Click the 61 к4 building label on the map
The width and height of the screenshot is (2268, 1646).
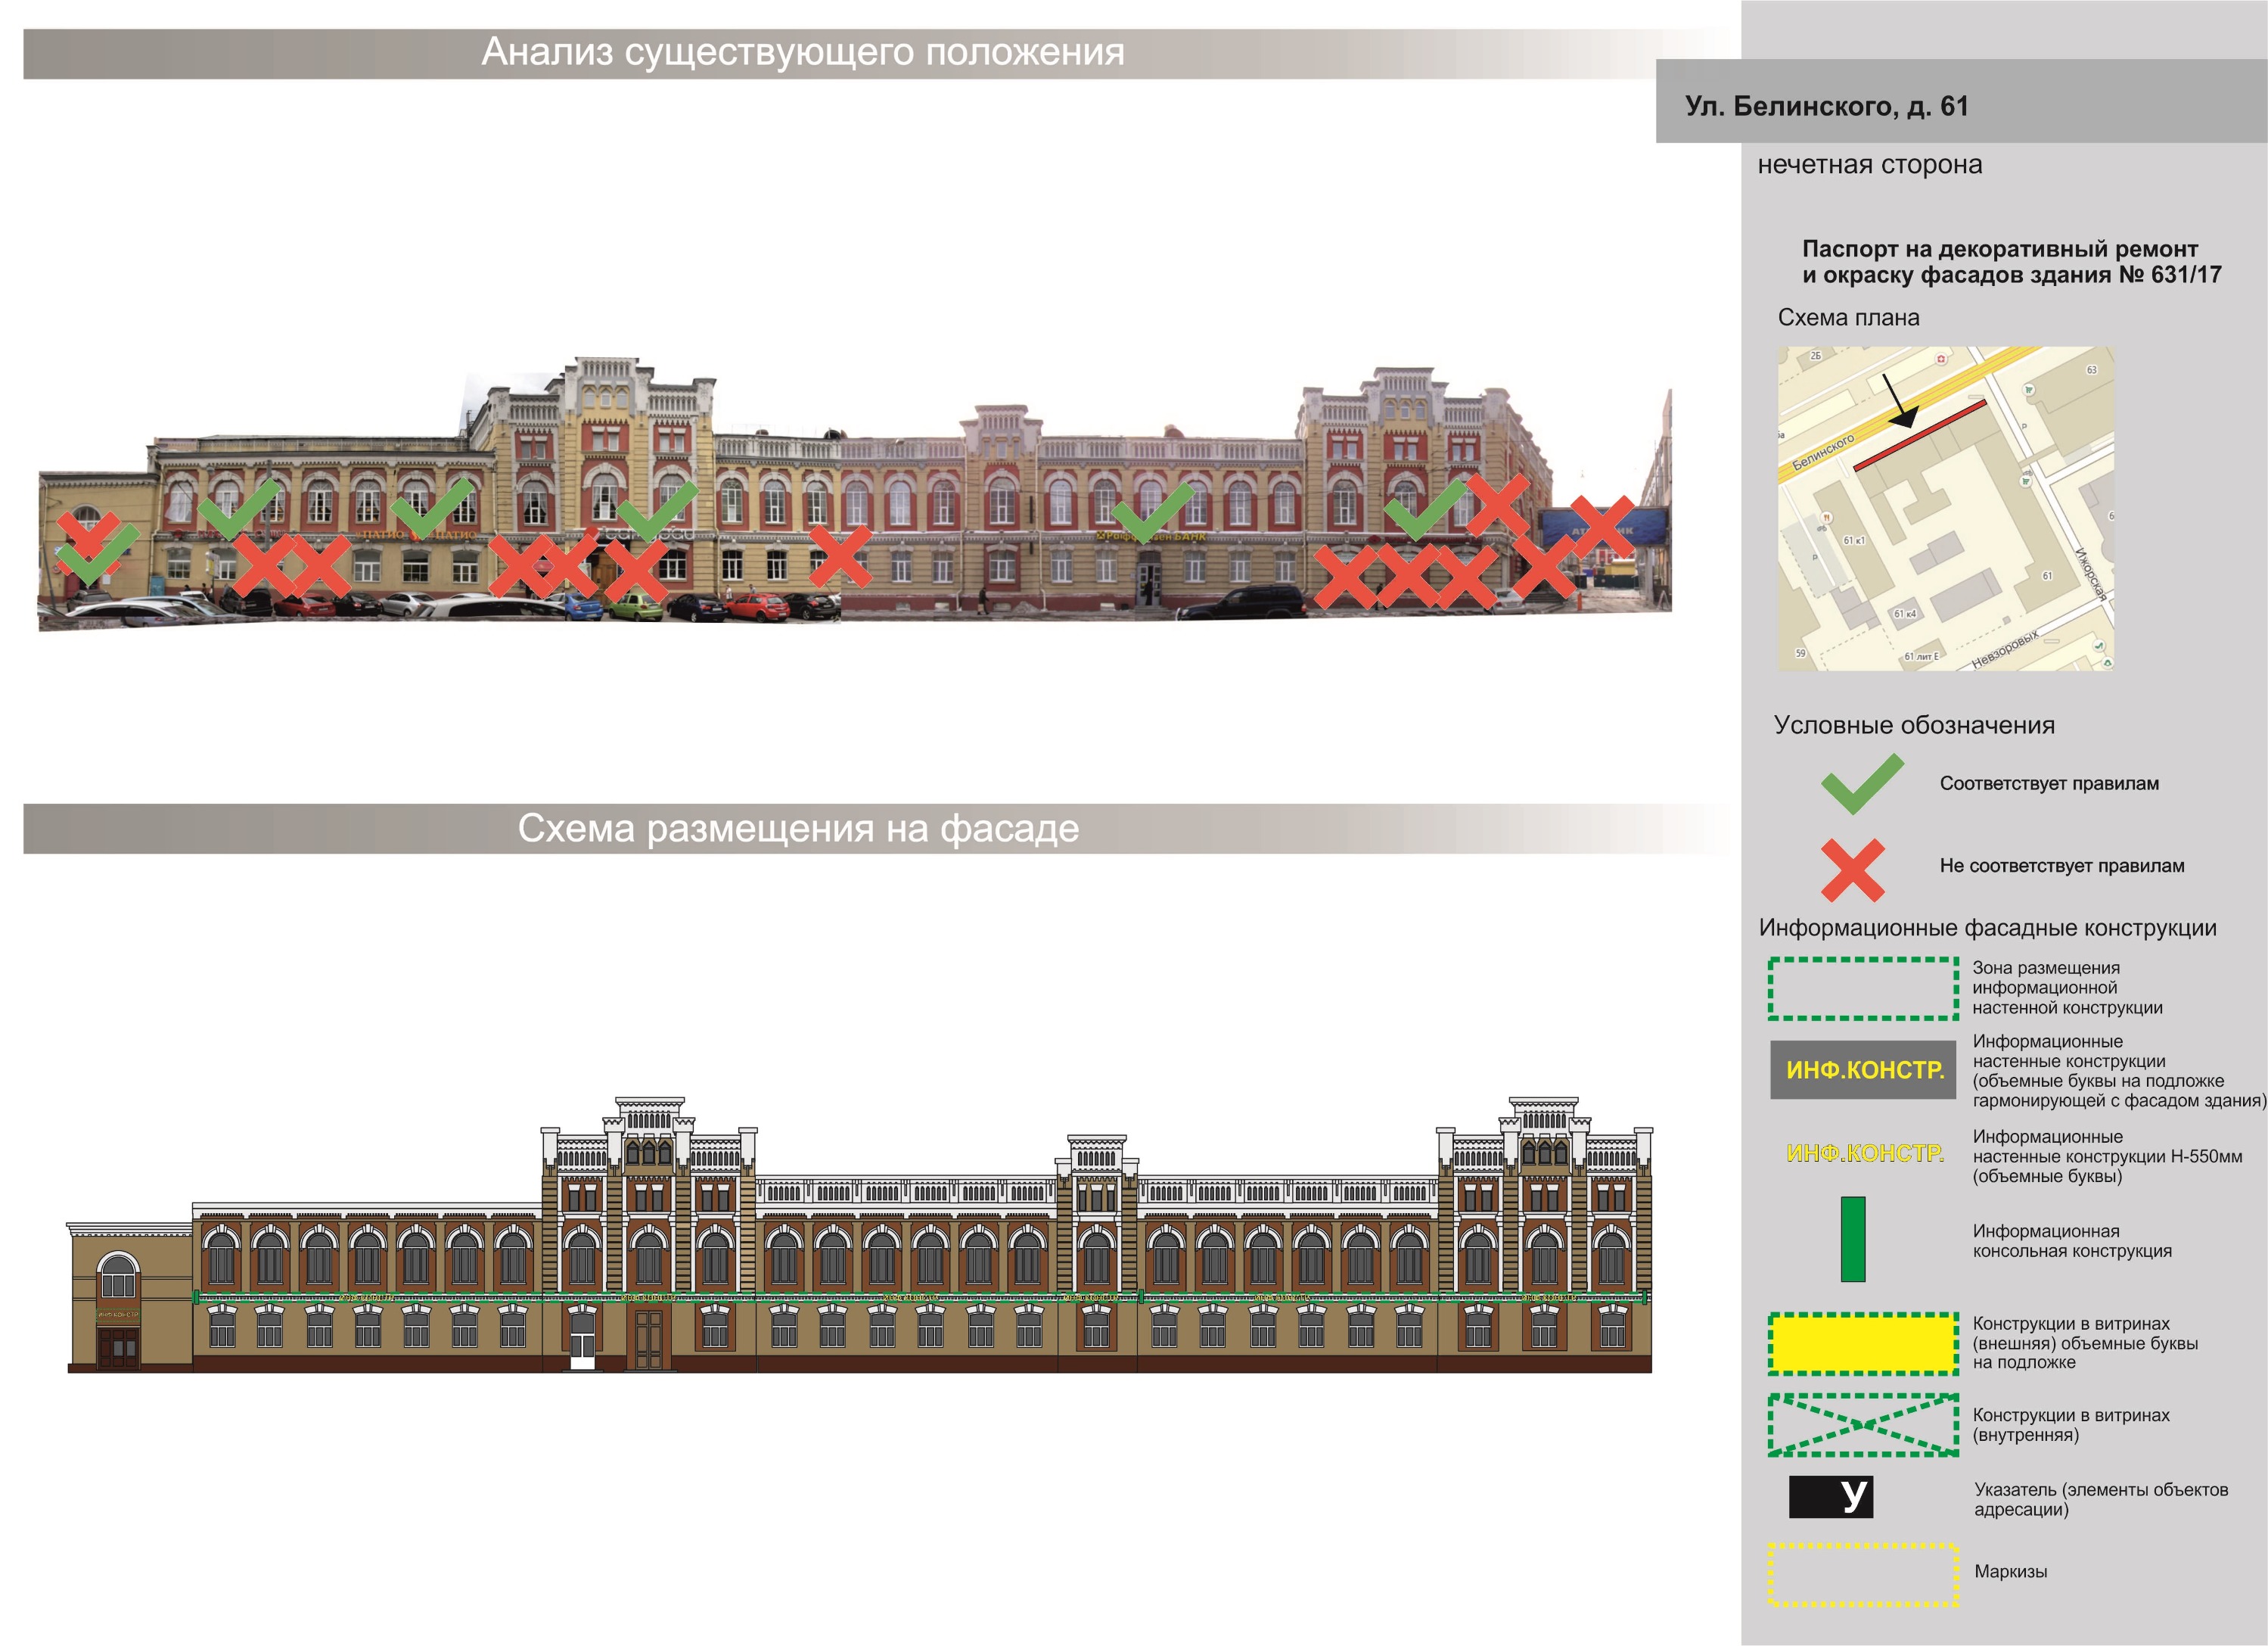pos(1905,614)
